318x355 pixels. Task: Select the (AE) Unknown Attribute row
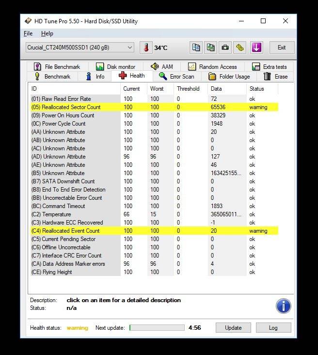(154, 165)
